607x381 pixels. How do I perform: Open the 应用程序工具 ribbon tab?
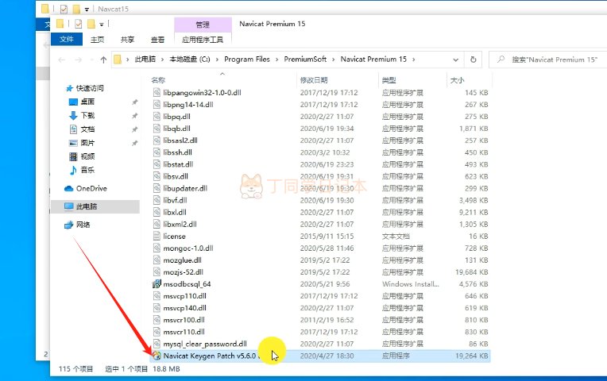[203, 40]
